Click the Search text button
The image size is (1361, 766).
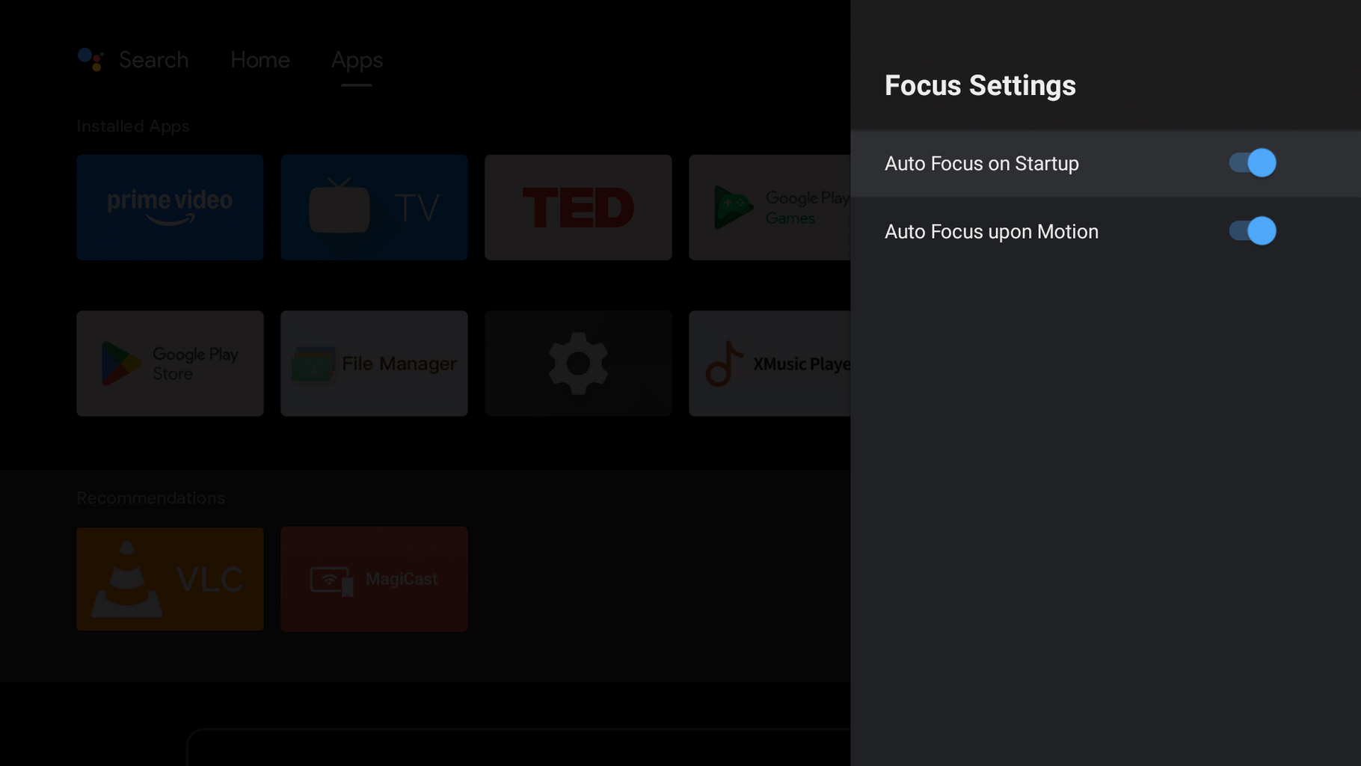(153, 60)
